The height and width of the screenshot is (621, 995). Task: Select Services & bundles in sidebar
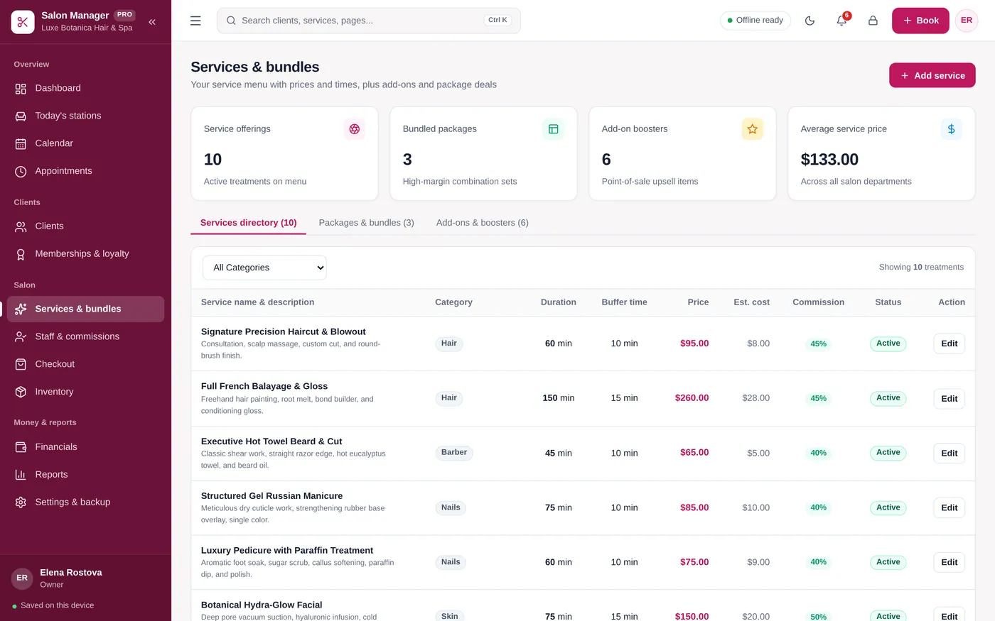(x=85, y=309)
